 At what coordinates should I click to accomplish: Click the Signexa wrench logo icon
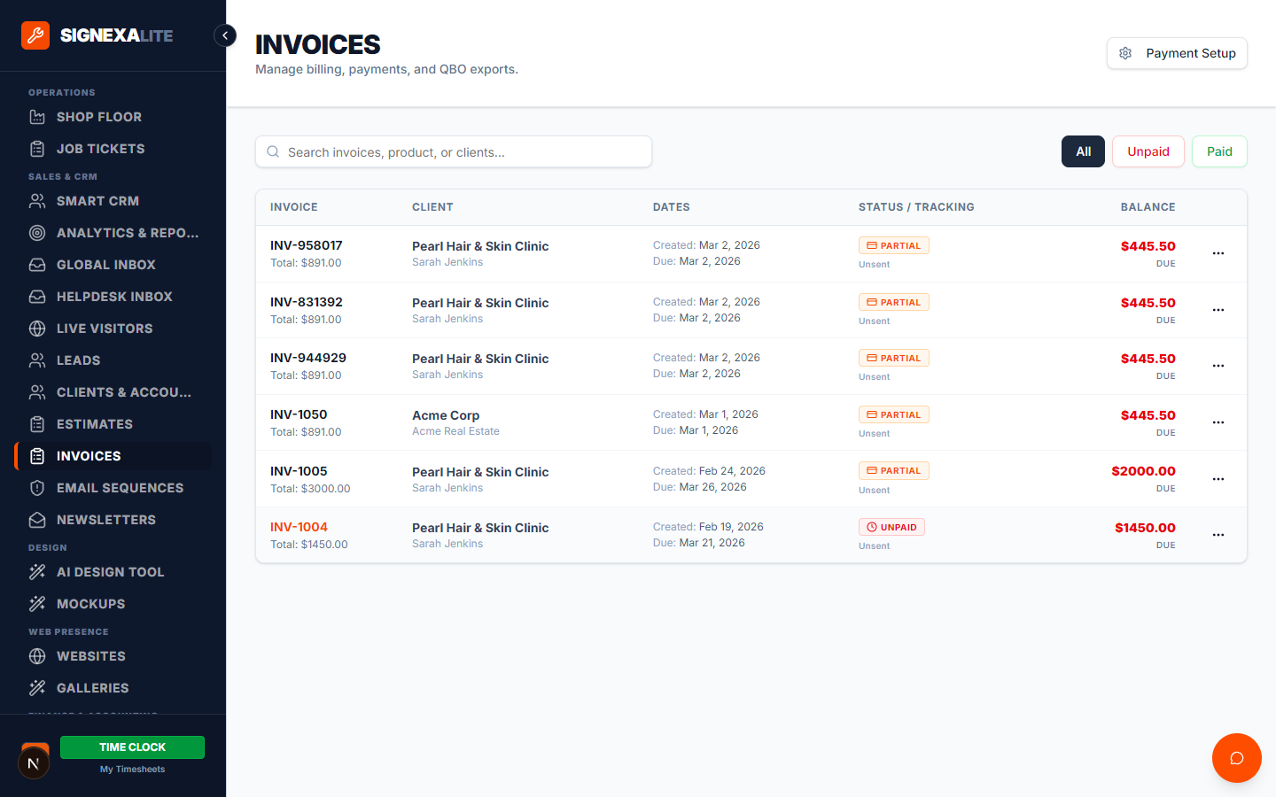pyautogui.click(x=35, y=35)
